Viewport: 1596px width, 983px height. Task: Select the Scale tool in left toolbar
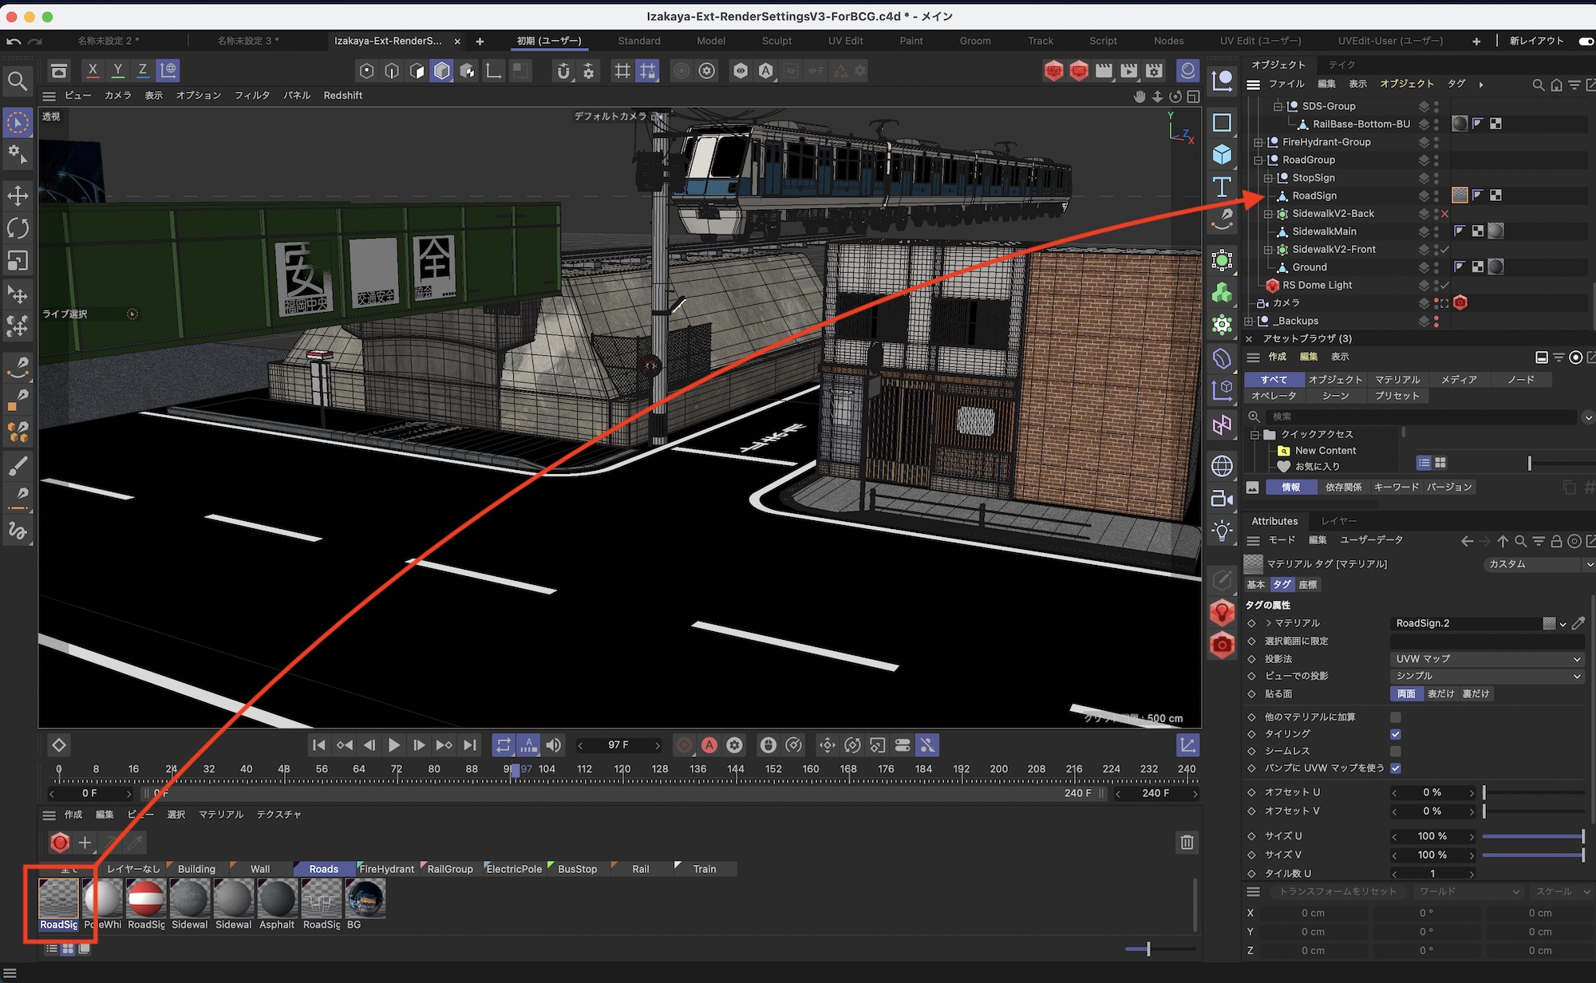coord(18,261)
